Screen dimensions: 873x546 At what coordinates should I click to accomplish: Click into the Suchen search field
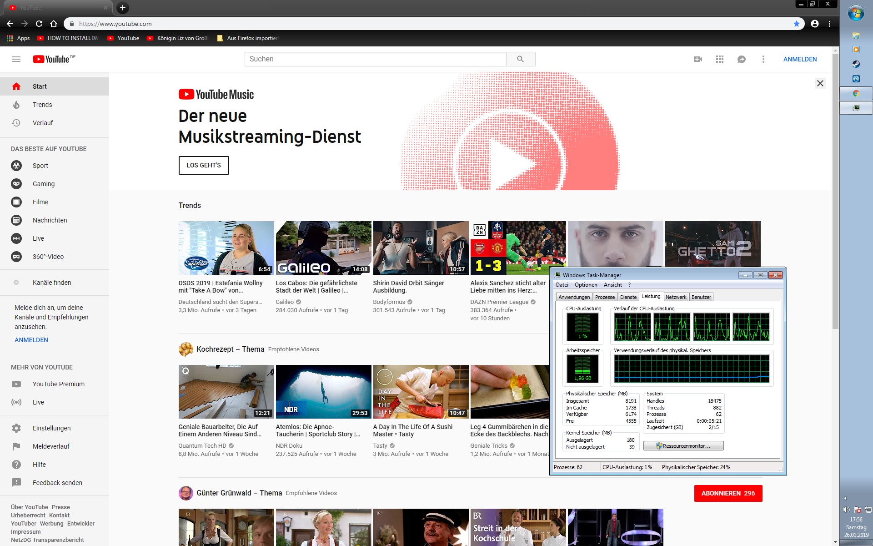tap(375, 59)
